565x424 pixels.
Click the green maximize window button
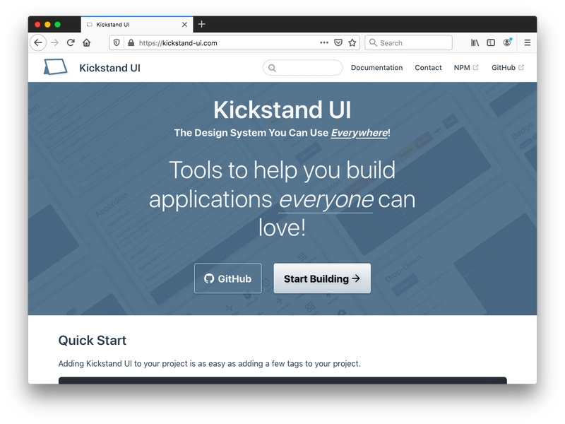(x=58, y=25)
